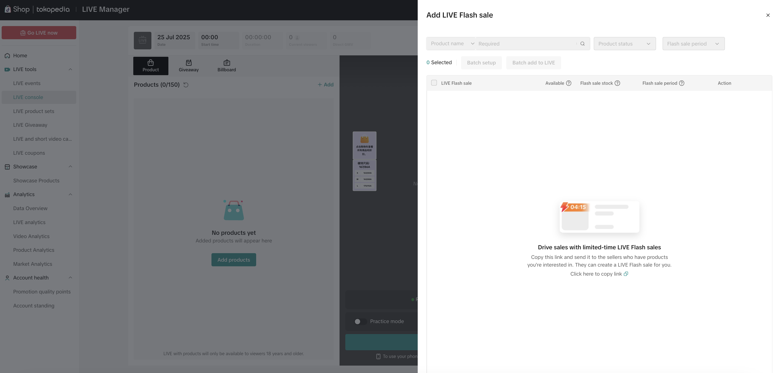Switch to the Billboard tab
This screenshot has width=780, height=373.
point(227,66)
